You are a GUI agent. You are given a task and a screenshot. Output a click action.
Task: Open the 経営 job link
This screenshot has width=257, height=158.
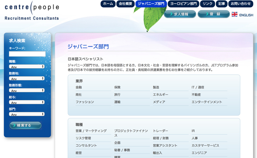coord(79,153)
